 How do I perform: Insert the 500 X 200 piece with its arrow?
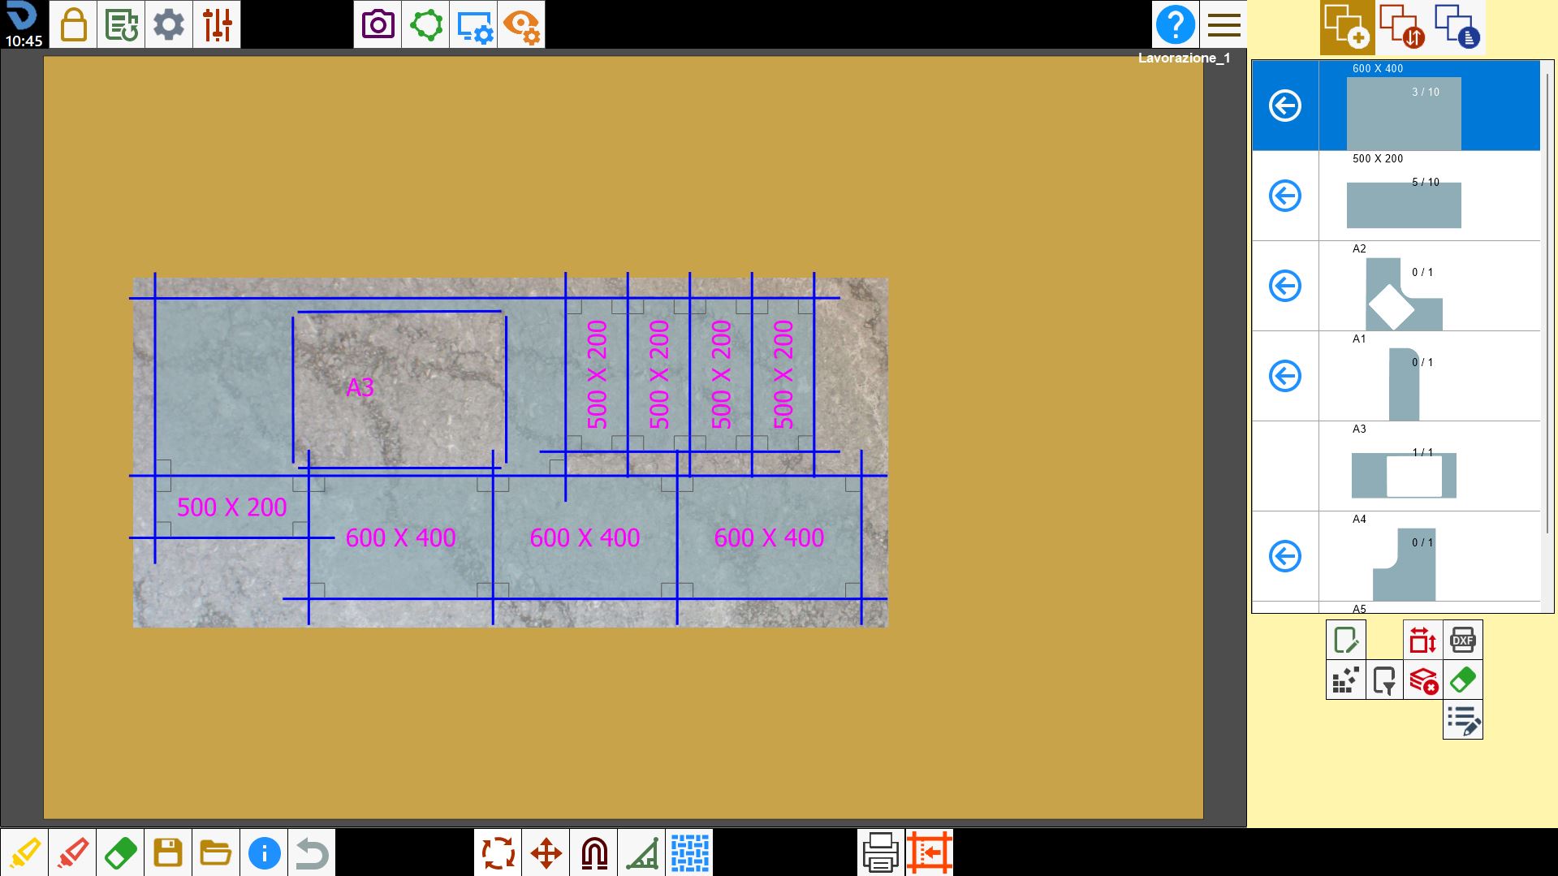(1285, 196)
